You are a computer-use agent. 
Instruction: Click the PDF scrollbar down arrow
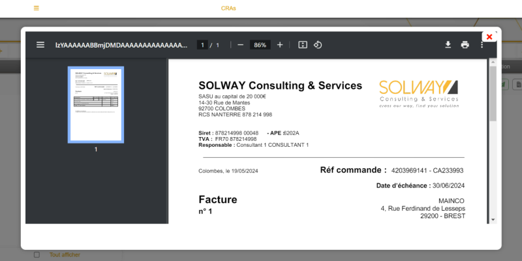coord(493,220)
